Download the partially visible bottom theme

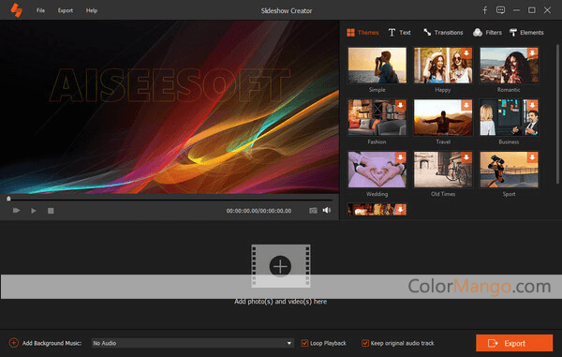(x=400, y=209)
